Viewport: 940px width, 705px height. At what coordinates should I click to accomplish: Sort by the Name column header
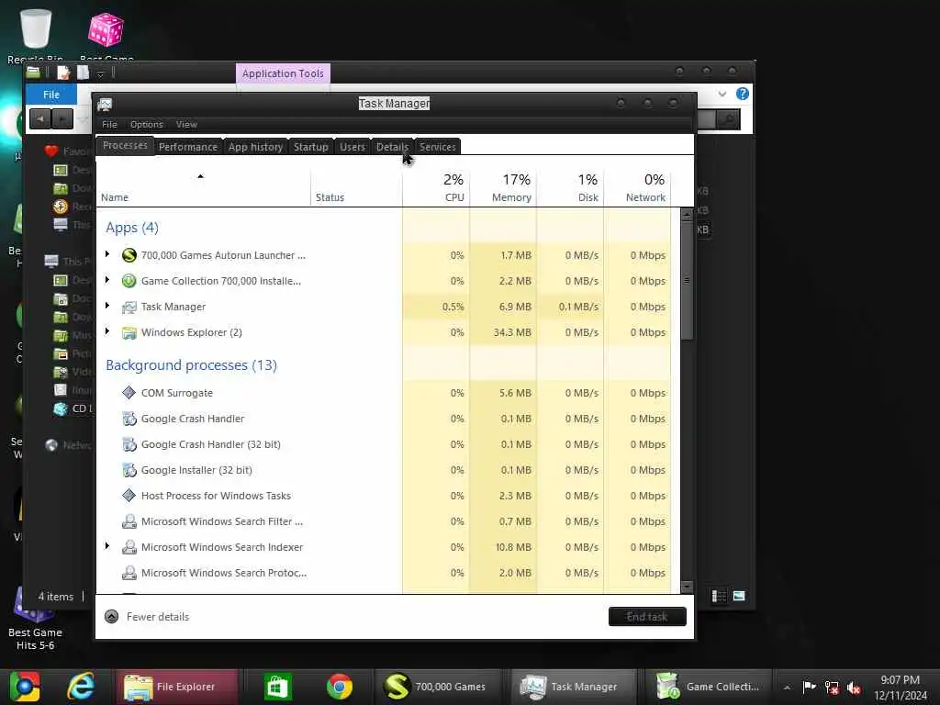coord(203,187)
